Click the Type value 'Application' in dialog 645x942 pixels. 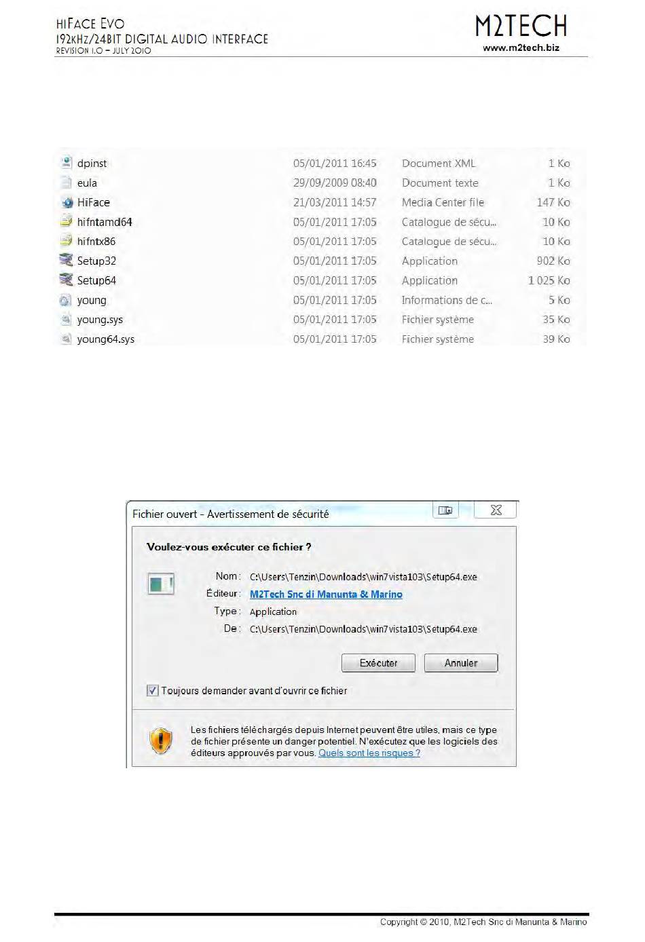coord(273,612)
